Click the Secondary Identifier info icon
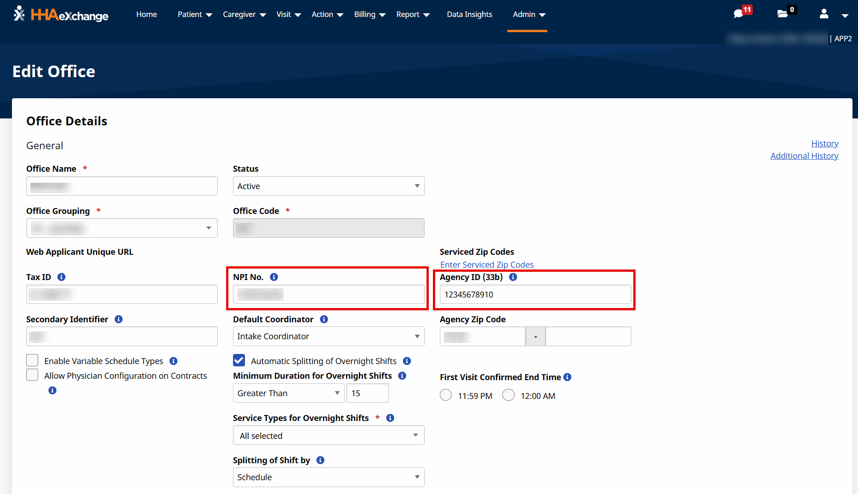858x494 pixels. click(x=119, y=319)
